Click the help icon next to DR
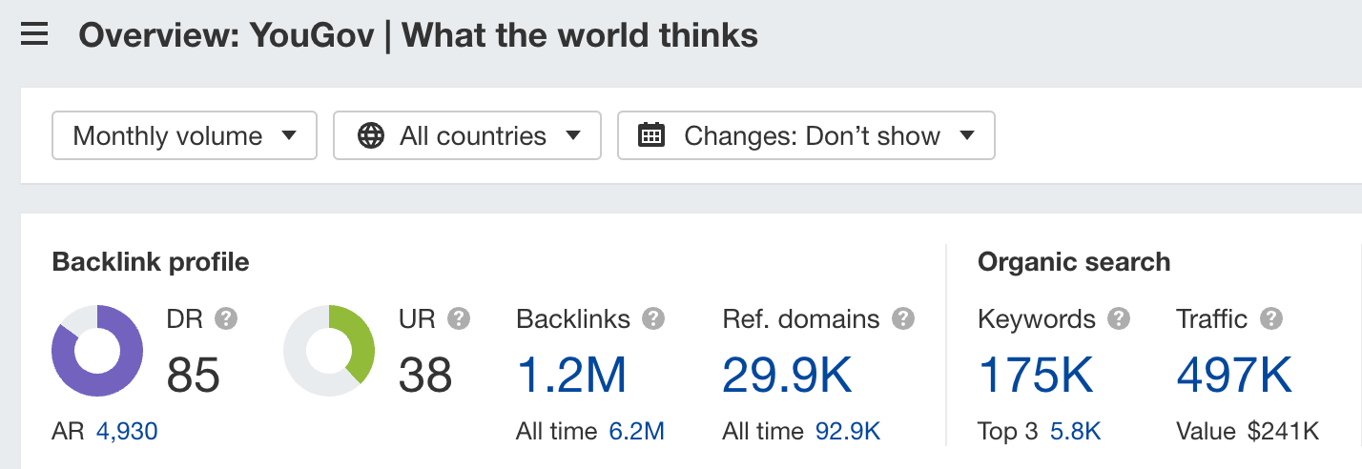 226,318
